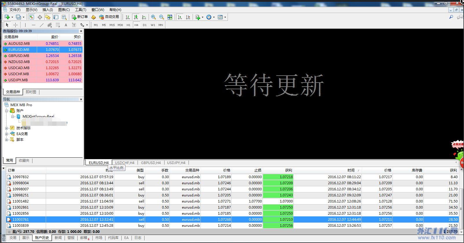Select the text label T tool
The width and height of the screenshot is (464, 243).
tap(74, 25)
